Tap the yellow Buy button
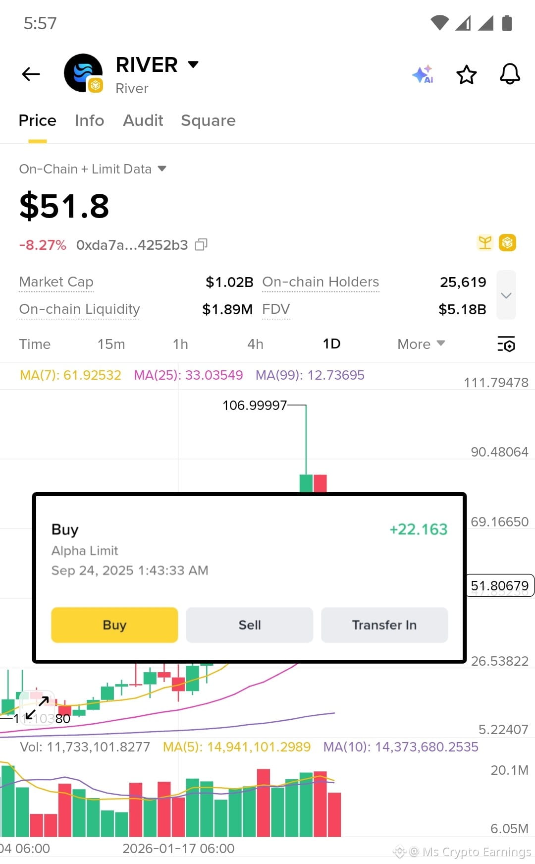Viewport: 535px width, 864px height. tap(114, 625)
